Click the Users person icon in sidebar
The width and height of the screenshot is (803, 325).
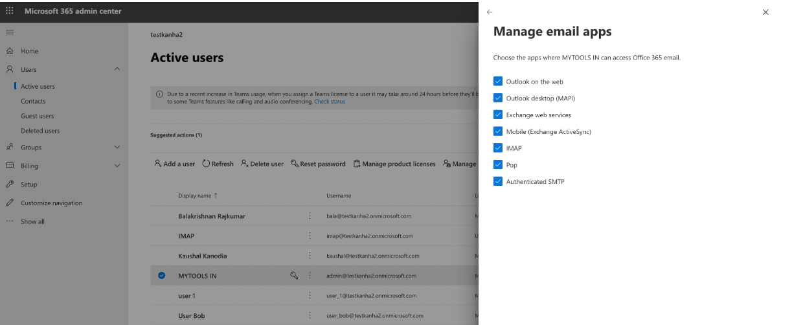click(x=10, y=69)
